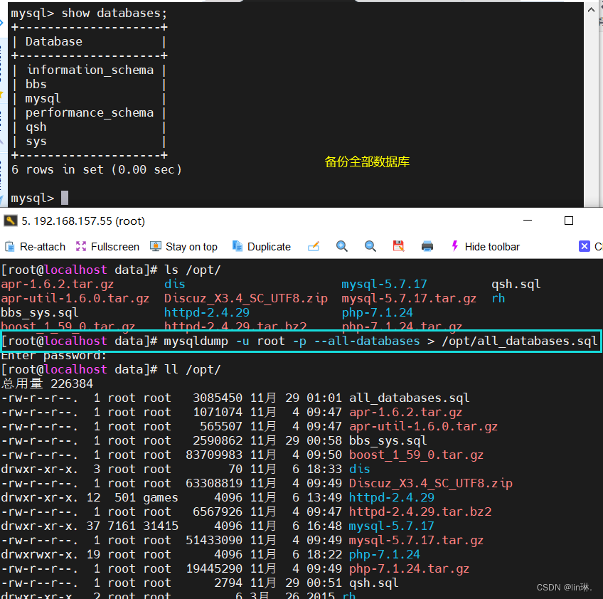Viewport: 603px width, 599px height.
Task: Click the pencil edit icon in toolbar
Action: click(x=314, y=246)
